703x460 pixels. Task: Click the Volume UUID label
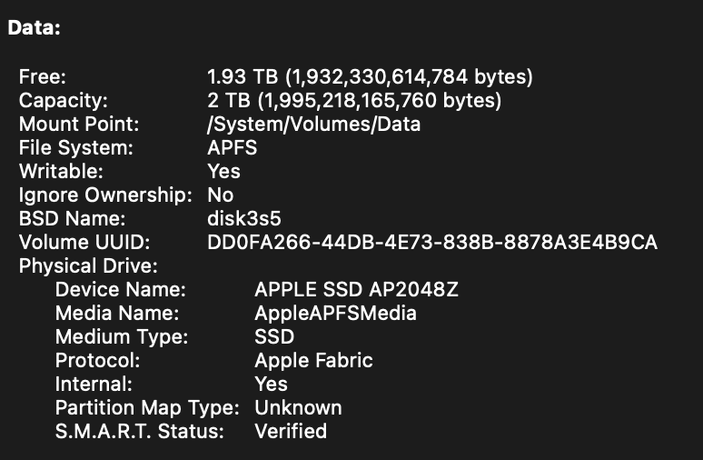pyautogui.click(x=84, y=243)
